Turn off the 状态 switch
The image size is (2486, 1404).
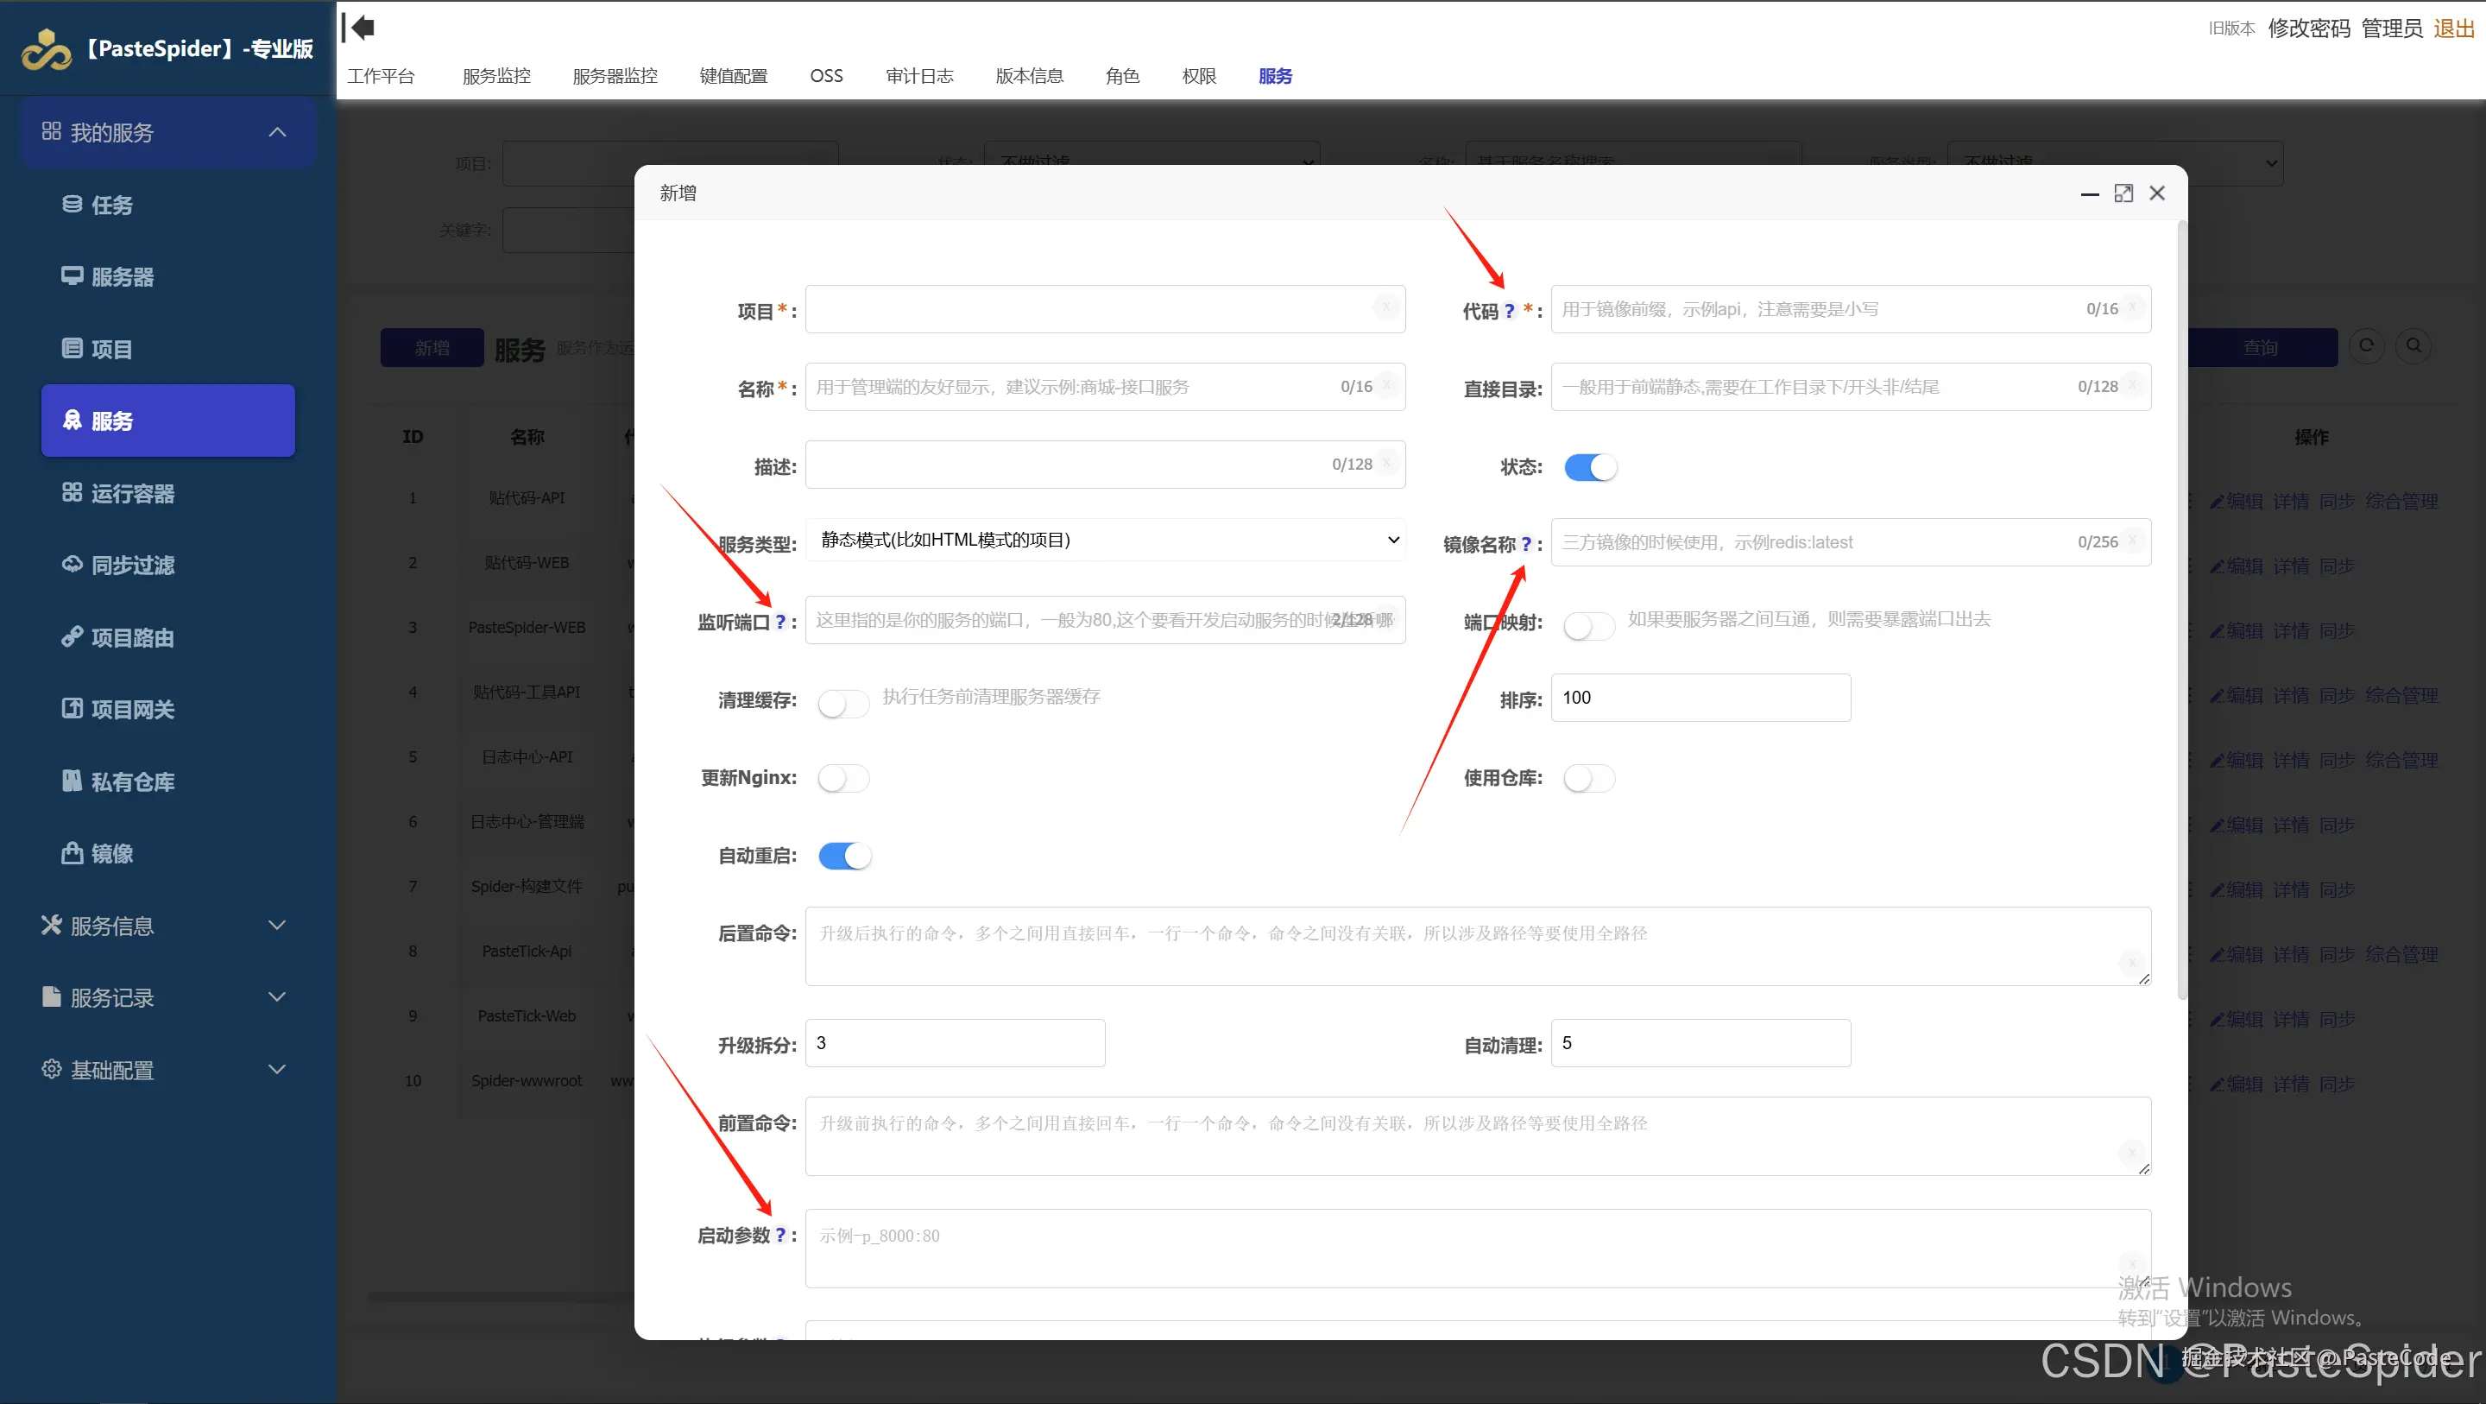pos(1589,467)
